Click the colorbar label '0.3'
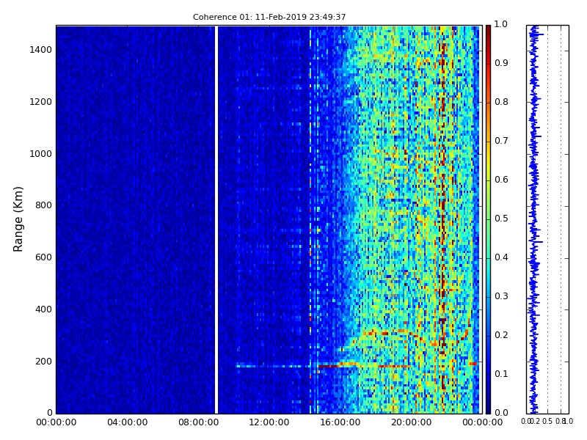Image resolution: width=587 pixels, height=440 pixels. coord(501,296)
